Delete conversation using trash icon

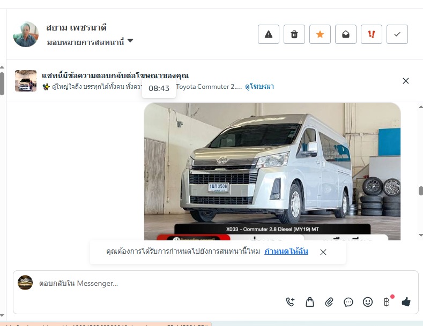click(294, 34)
